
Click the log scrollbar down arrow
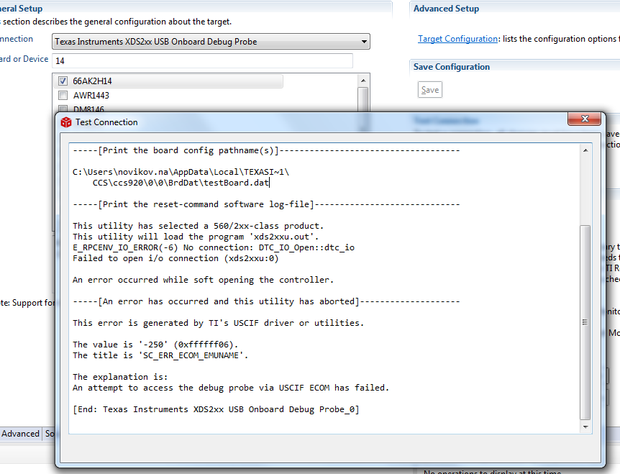[x=585, y=427]
